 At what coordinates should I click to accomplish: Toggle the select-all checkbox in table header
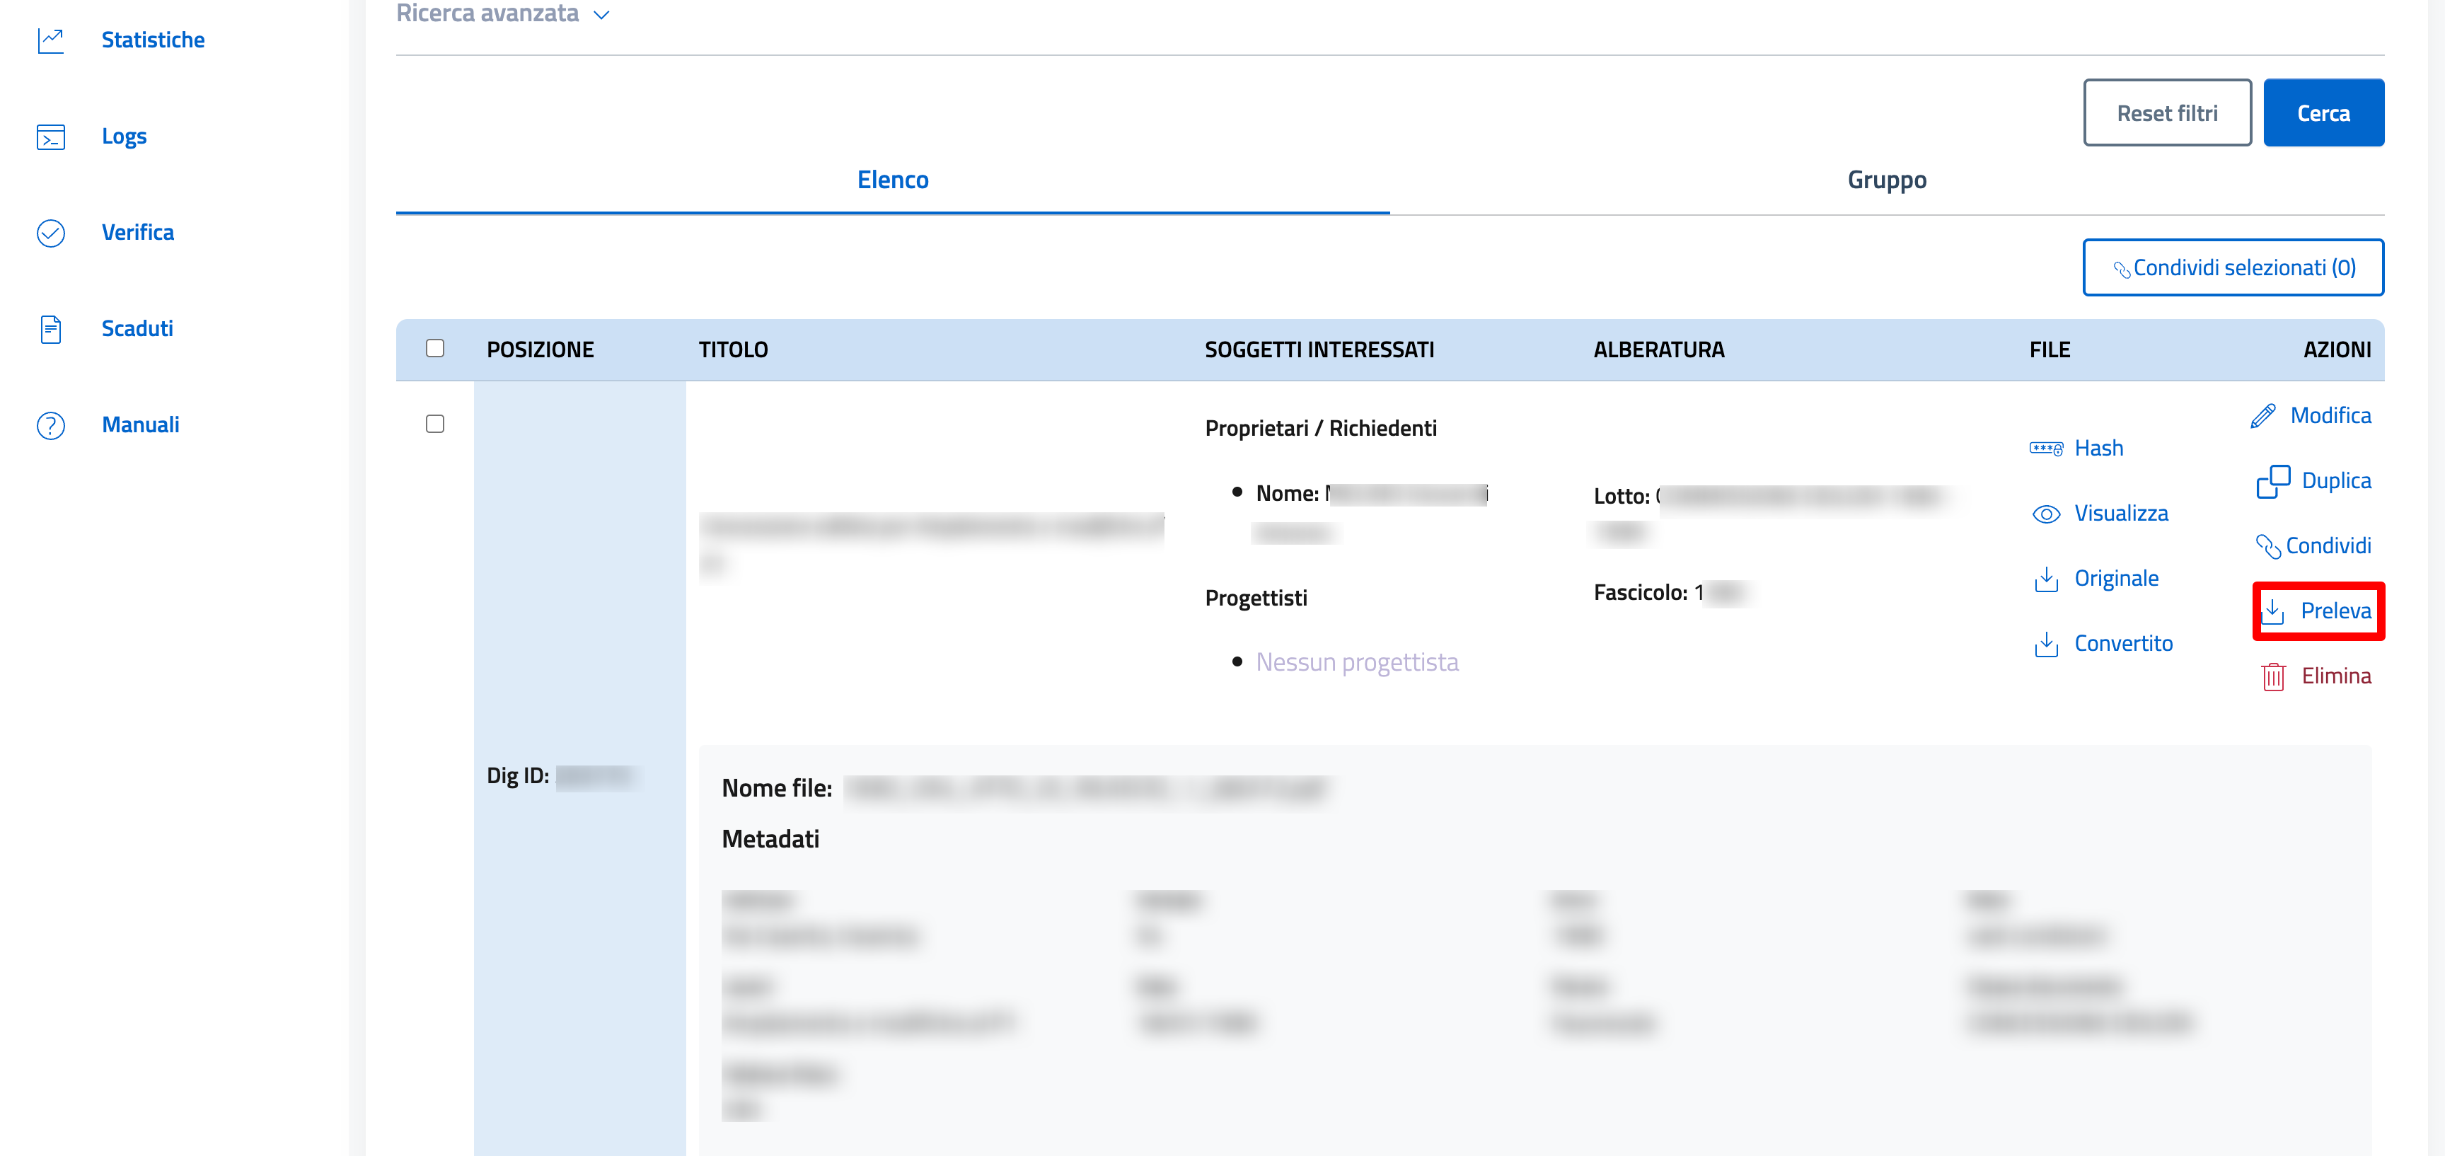pyautogui.click(x=434, y=348)
